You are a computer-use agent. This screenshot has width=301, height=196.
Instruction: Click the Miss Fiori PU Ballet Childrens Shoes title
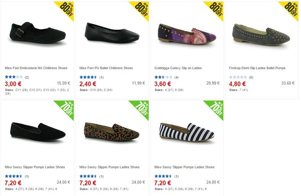point(106,68)
